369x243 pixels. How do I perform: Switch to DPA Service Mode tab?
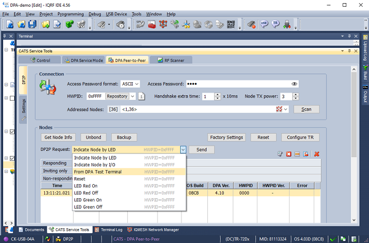point(84,60)
